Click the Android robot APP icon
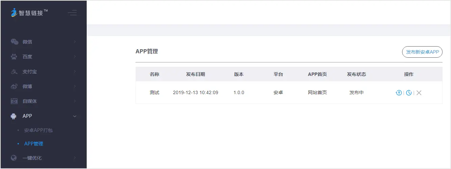This screenshot has width=451, height=169. [14, 116]
